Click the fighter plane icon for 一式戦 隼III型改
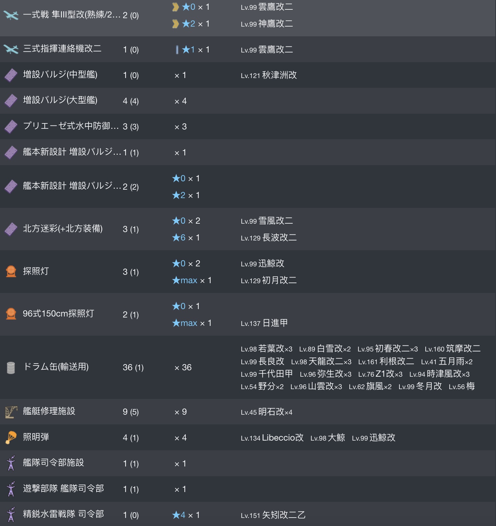The width and height of the screenshot is (496, 526). tap(11, 15)
